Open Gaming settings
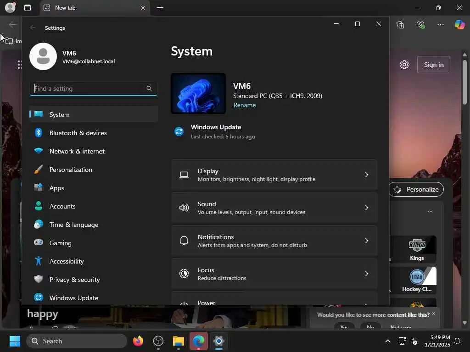The height and width of the screenshot is (352, 470). (x=94, y=243)
